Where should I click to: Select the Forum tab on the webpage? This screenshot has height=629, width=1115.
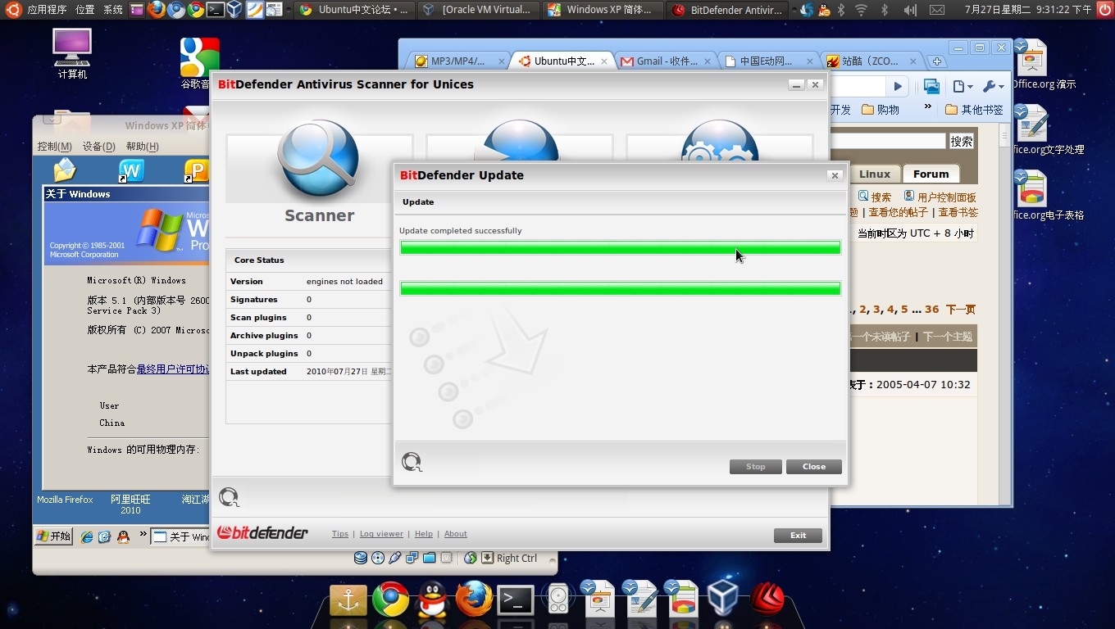click(x=931, y=174)
